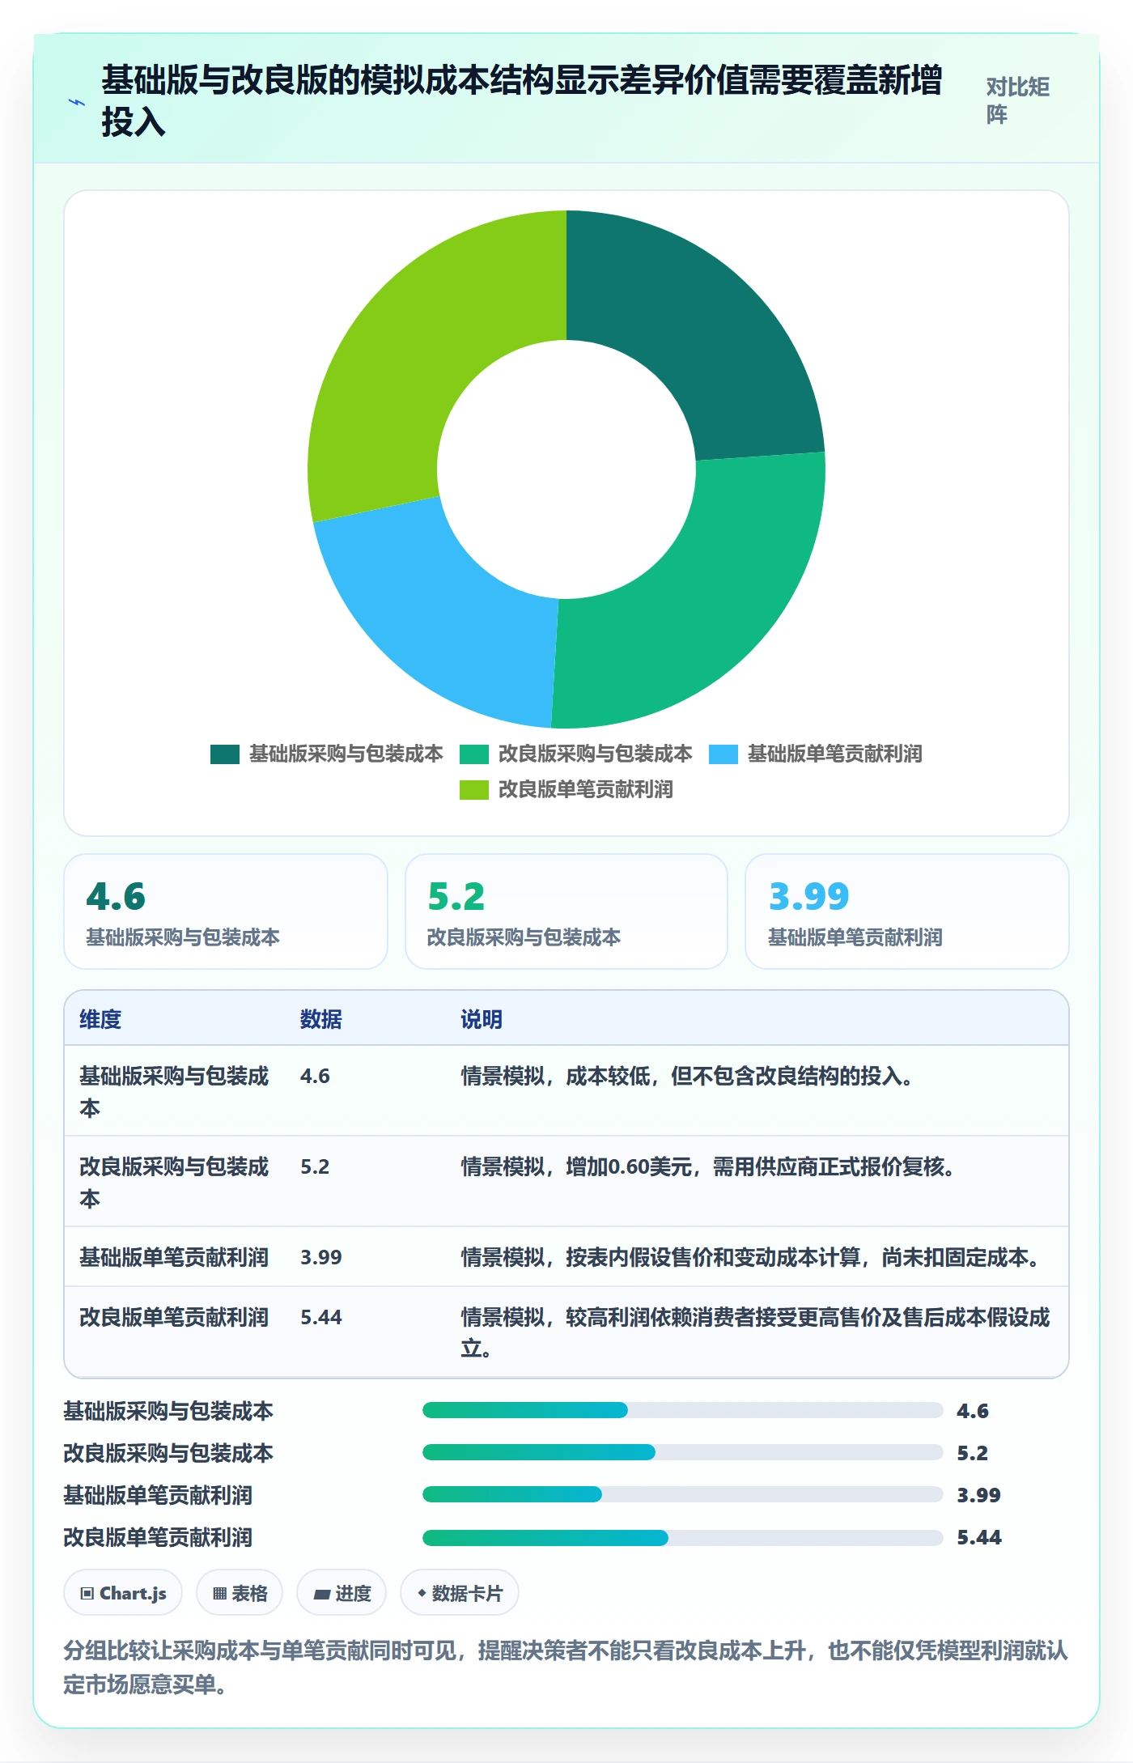Click the Chart.js tag chip
The width and height of the screenshot is (1133, 1763).
(x=123, y=1593)
